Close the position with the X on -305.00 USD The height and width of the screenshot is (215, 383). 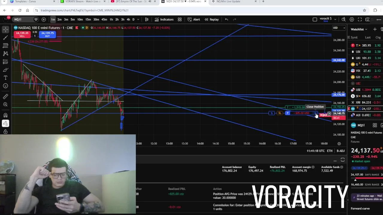(x=316, y=113)
